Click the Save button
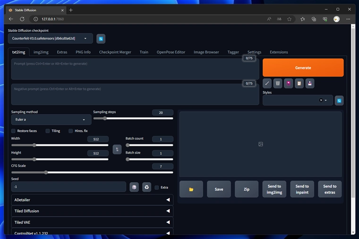Image resolution: width=359 pixels, height=239 pixels. pos(219,189)
